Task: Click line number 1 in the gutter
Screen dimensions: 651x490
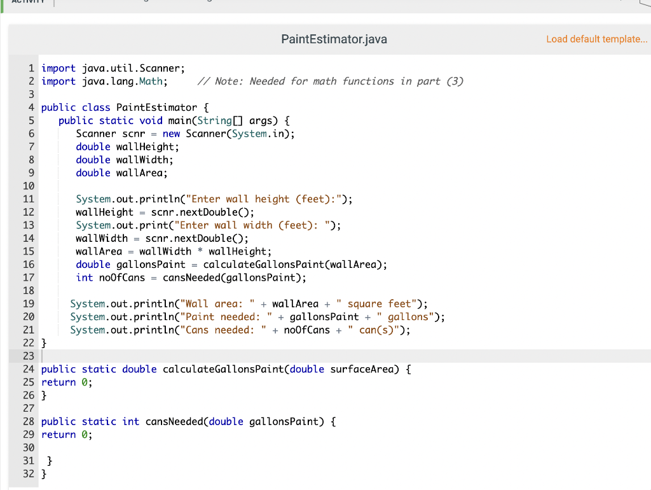Action: [x=31, y=68]
